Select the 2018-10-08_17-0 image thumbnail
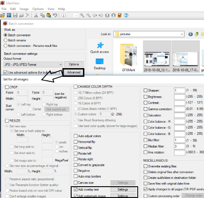The width and height of the screenshot is (204, 198). coord(185,56)
